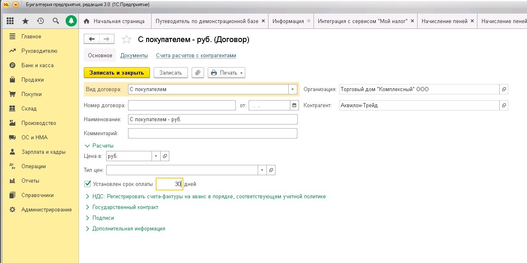Open the "Печать" dropdown menu
This screenshot has height=263, width=527.
click(x=226, y=73)
